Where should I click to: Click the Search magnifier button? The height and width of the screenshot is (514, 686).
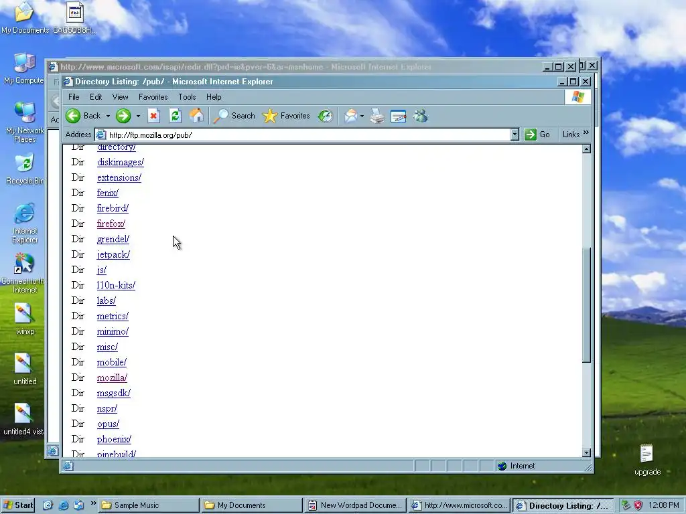tap(234, 116)
